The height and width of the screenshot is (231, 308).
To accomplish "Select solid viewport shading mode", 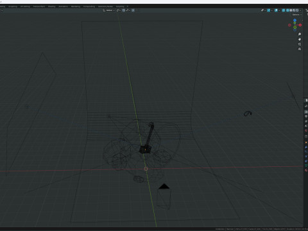I will point(291,10).
